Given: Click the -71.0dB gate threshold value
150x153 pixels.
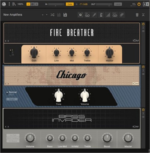Looking at the screenshot, I should coord(83,4).
